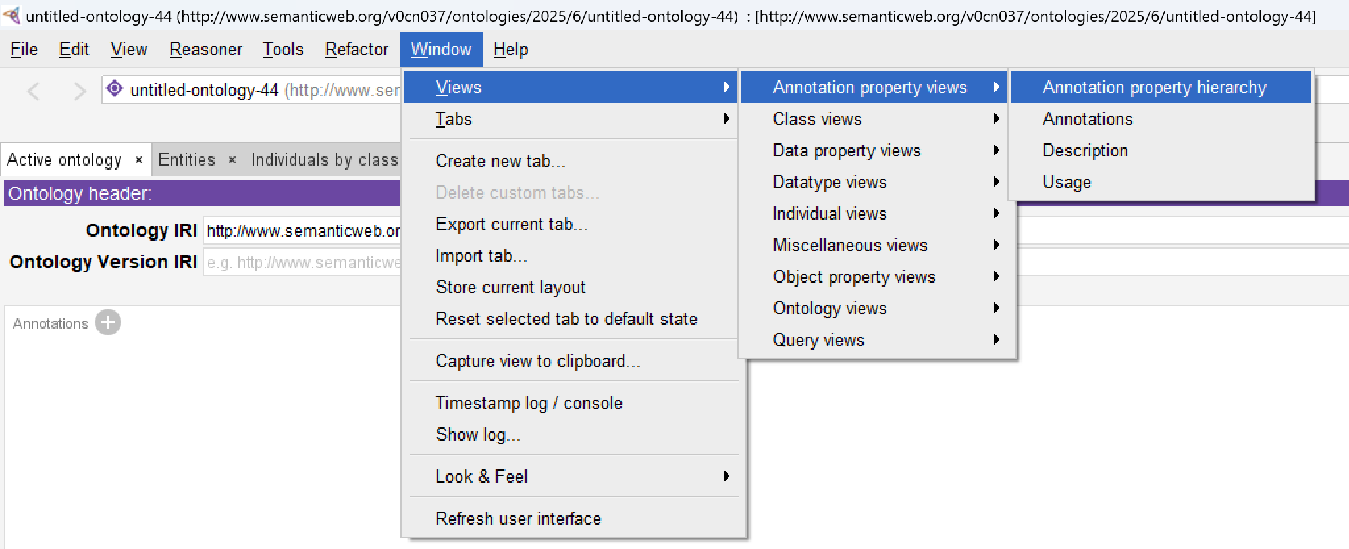Choose Import tab...

[x=572, y=256]
